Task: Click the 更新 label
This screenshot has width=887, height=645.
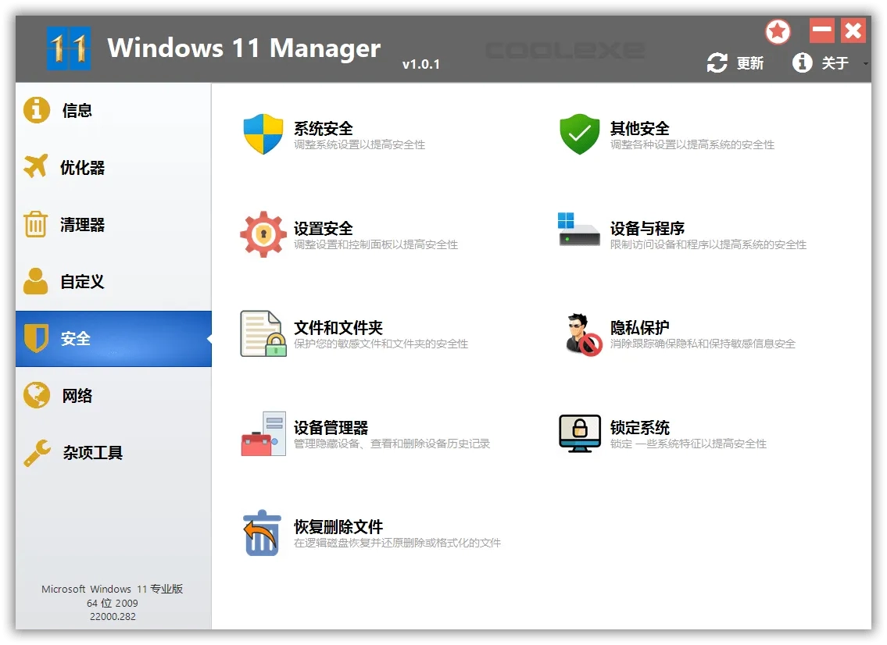Action: click(750, 63)
